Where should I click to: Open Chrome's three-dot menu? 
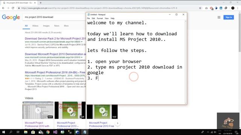click(238, 8)
